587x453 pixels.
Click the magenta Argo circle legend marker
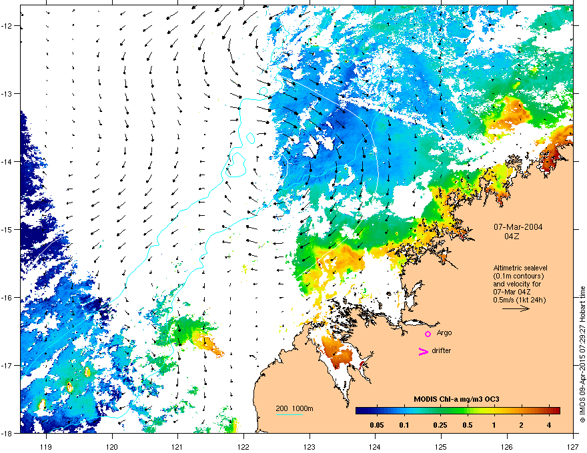pos(428,334)
